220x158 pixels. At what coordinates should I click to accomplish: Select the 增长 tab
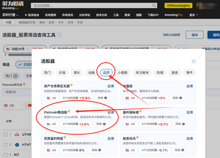[77, 73]
